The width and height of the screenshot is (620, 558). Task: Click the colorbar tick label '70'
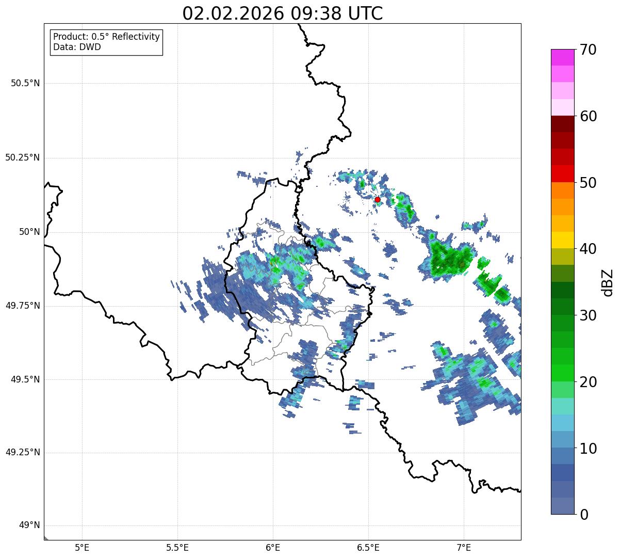tap(588, 50)
